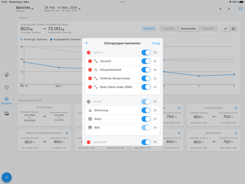
Task: Toggle the Bild switch
Action: [146, 128]
